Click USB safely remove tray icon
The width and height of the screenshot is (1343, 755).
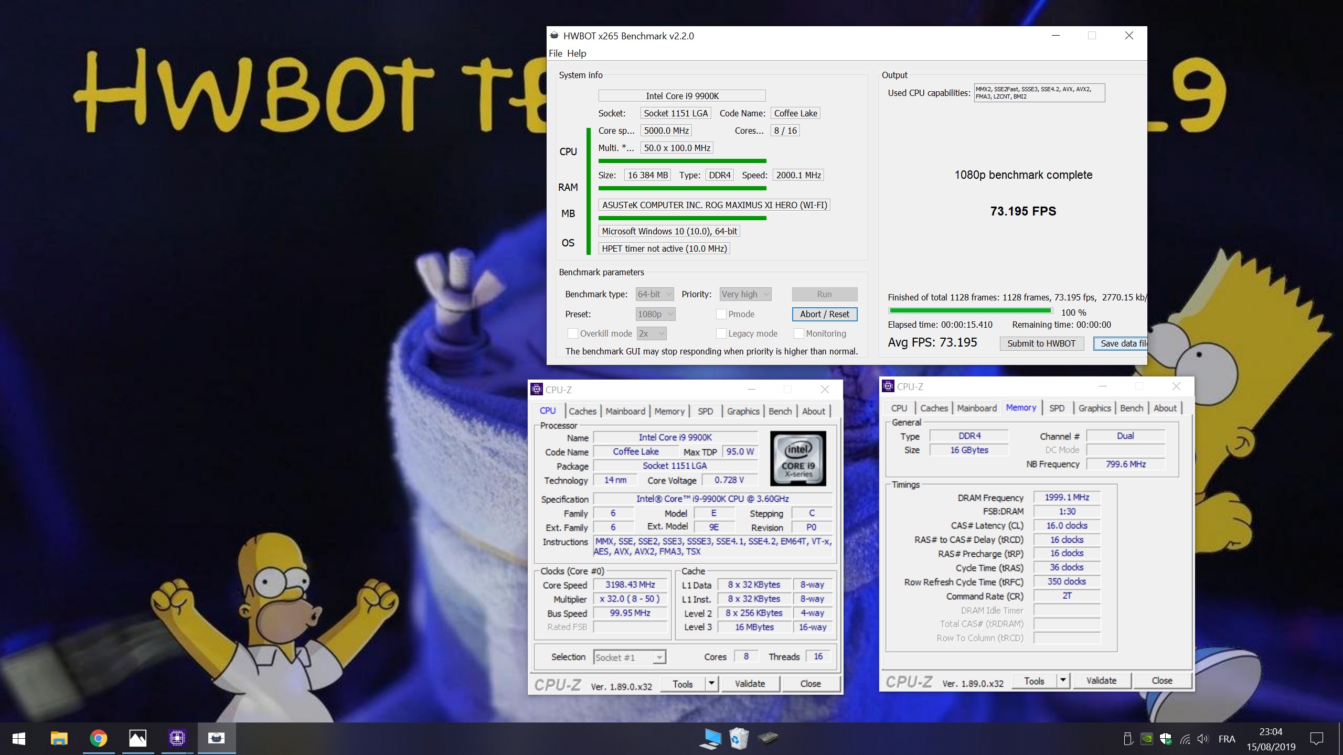tap(1128, 739)
